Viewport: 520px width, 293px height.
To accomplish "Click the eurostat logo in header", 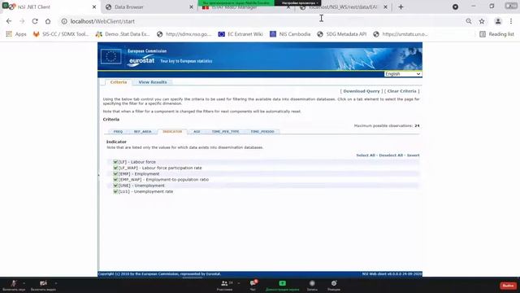I will tap(141, 61).
